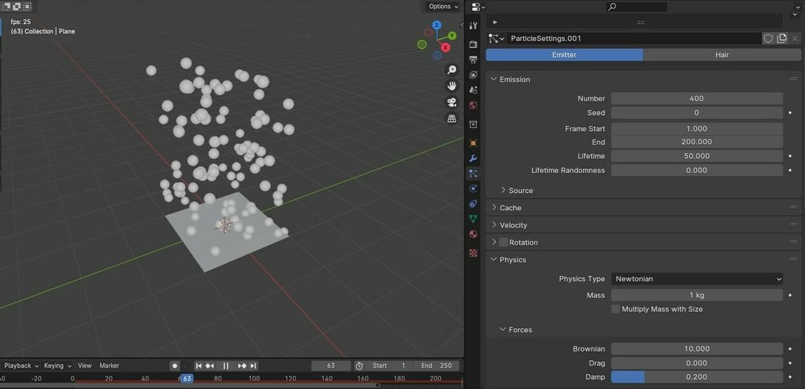Open the View Layer properties tab icon
The width and height of the screenshot is (805, 389).
pyautogui.click(x=473, y=75)
